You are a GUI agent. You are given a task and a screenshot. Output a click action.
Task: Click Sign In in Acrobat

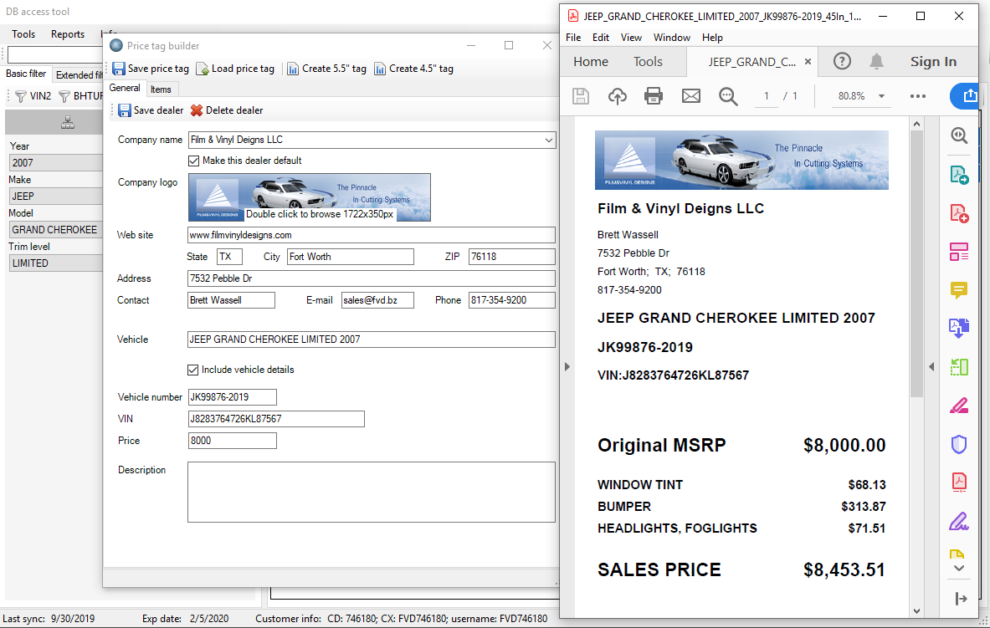933,61
